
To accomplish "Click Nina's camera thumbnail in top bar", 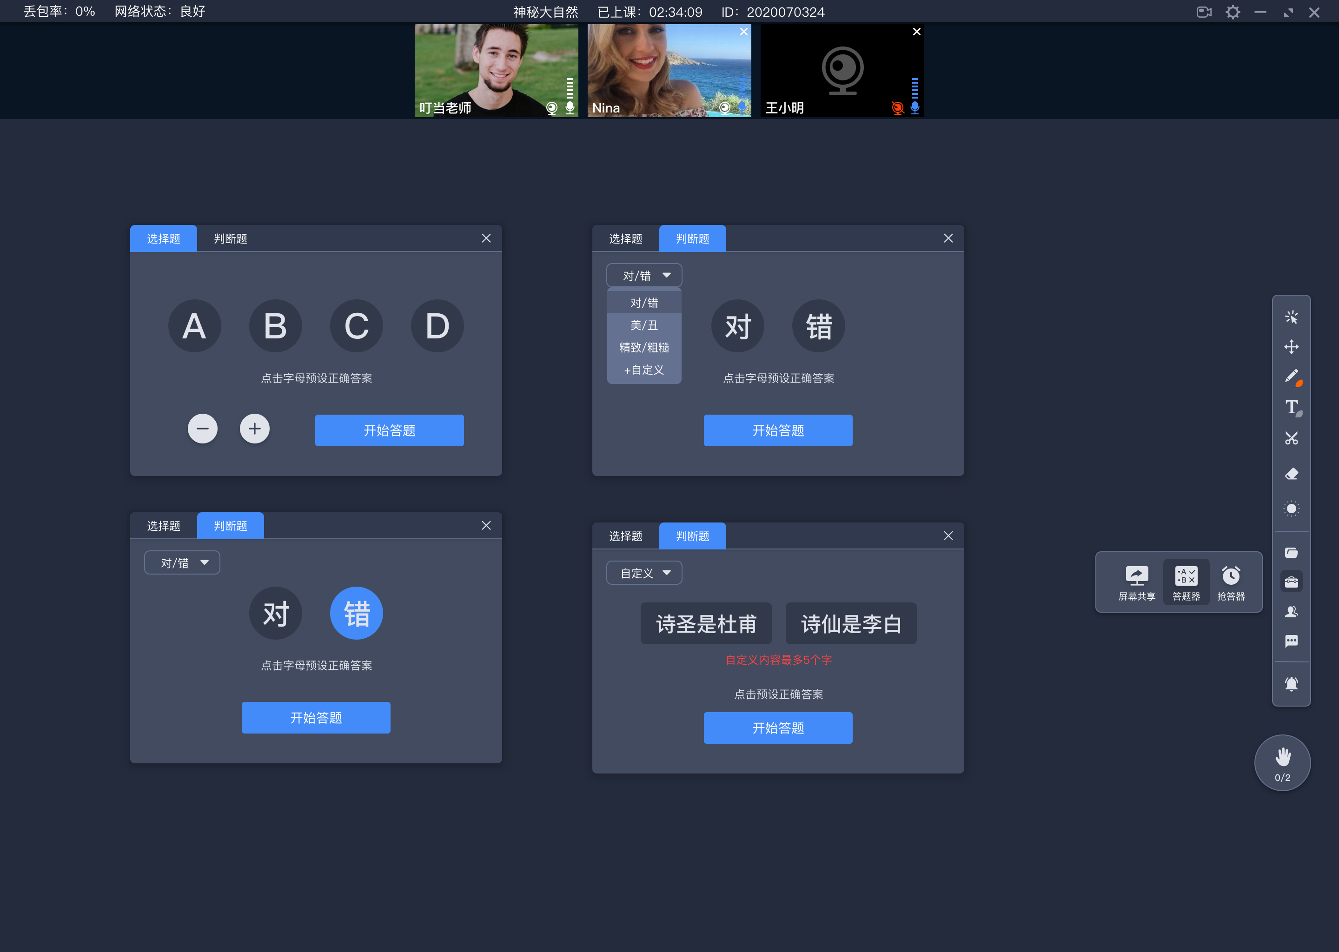I will tap(668, 70).
